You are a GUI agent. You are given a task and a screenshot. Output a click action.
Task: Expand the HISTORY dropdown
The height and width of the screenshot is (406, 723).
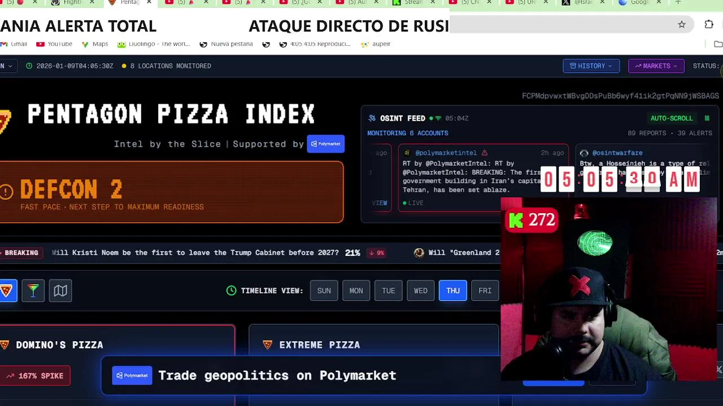tap(591, 66)
